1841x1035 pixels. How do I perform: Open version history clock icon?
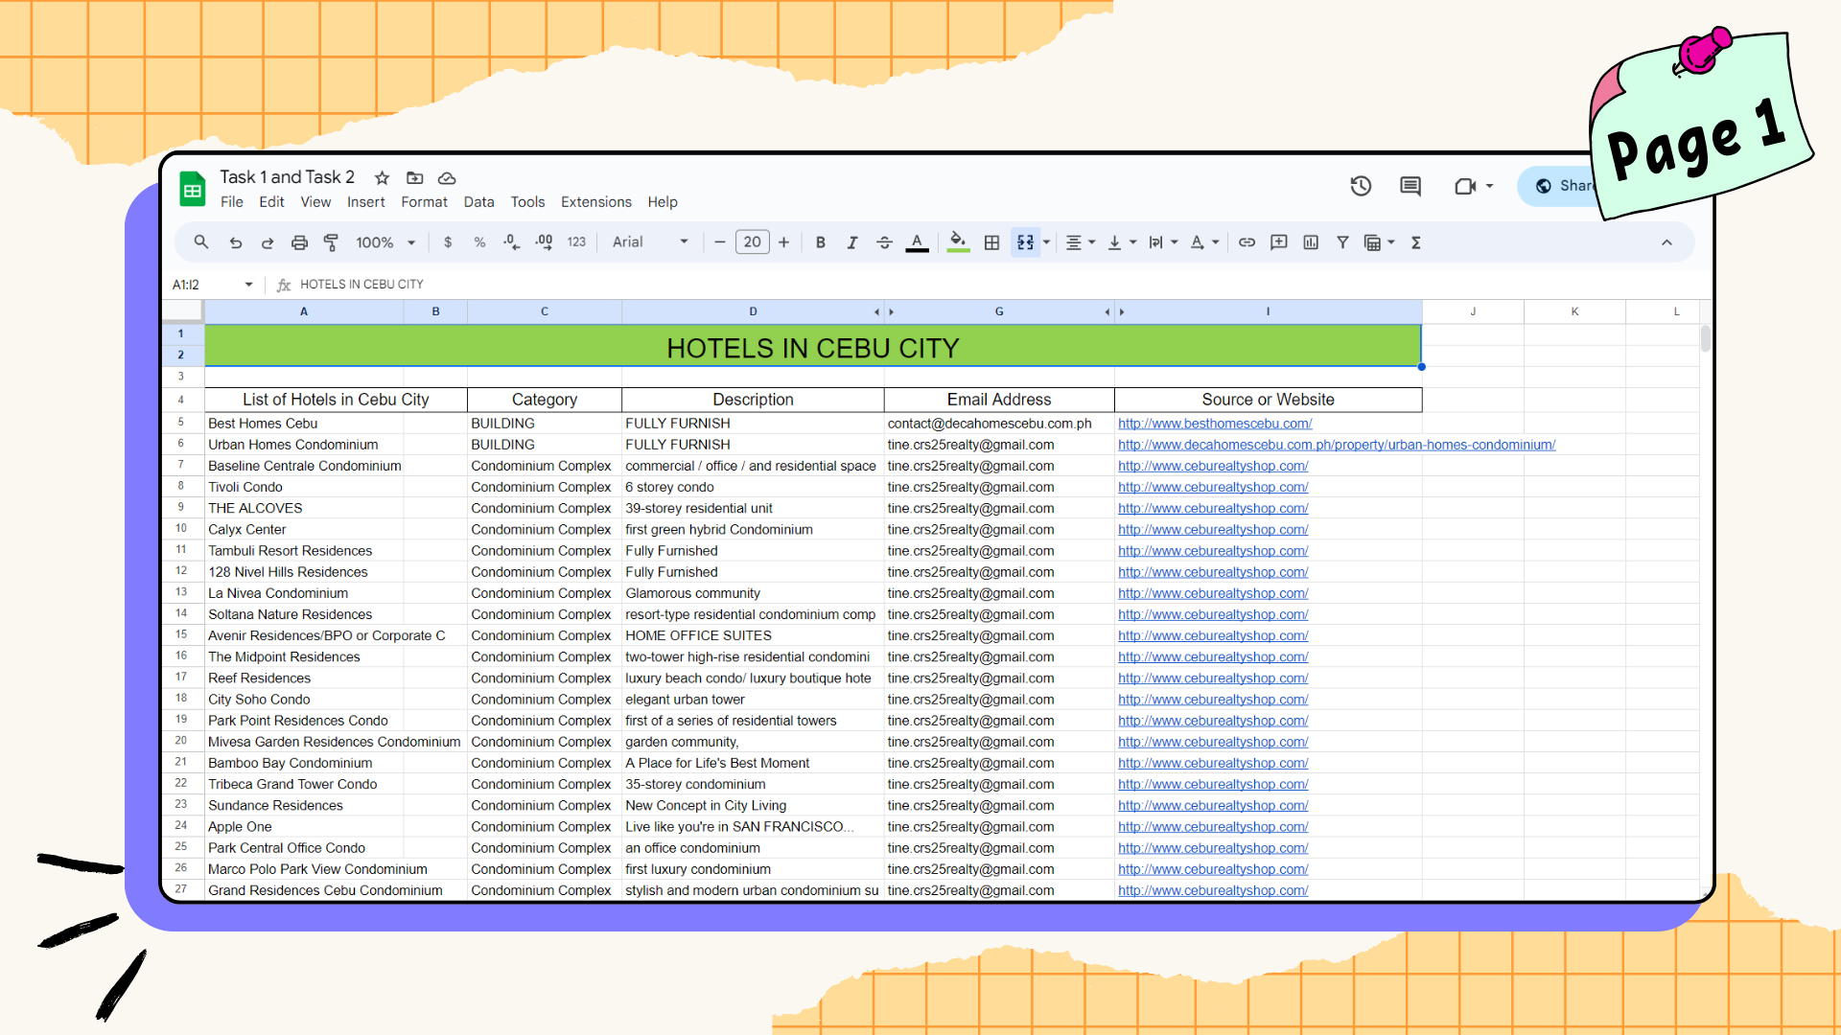click(x=1361, y=186)
